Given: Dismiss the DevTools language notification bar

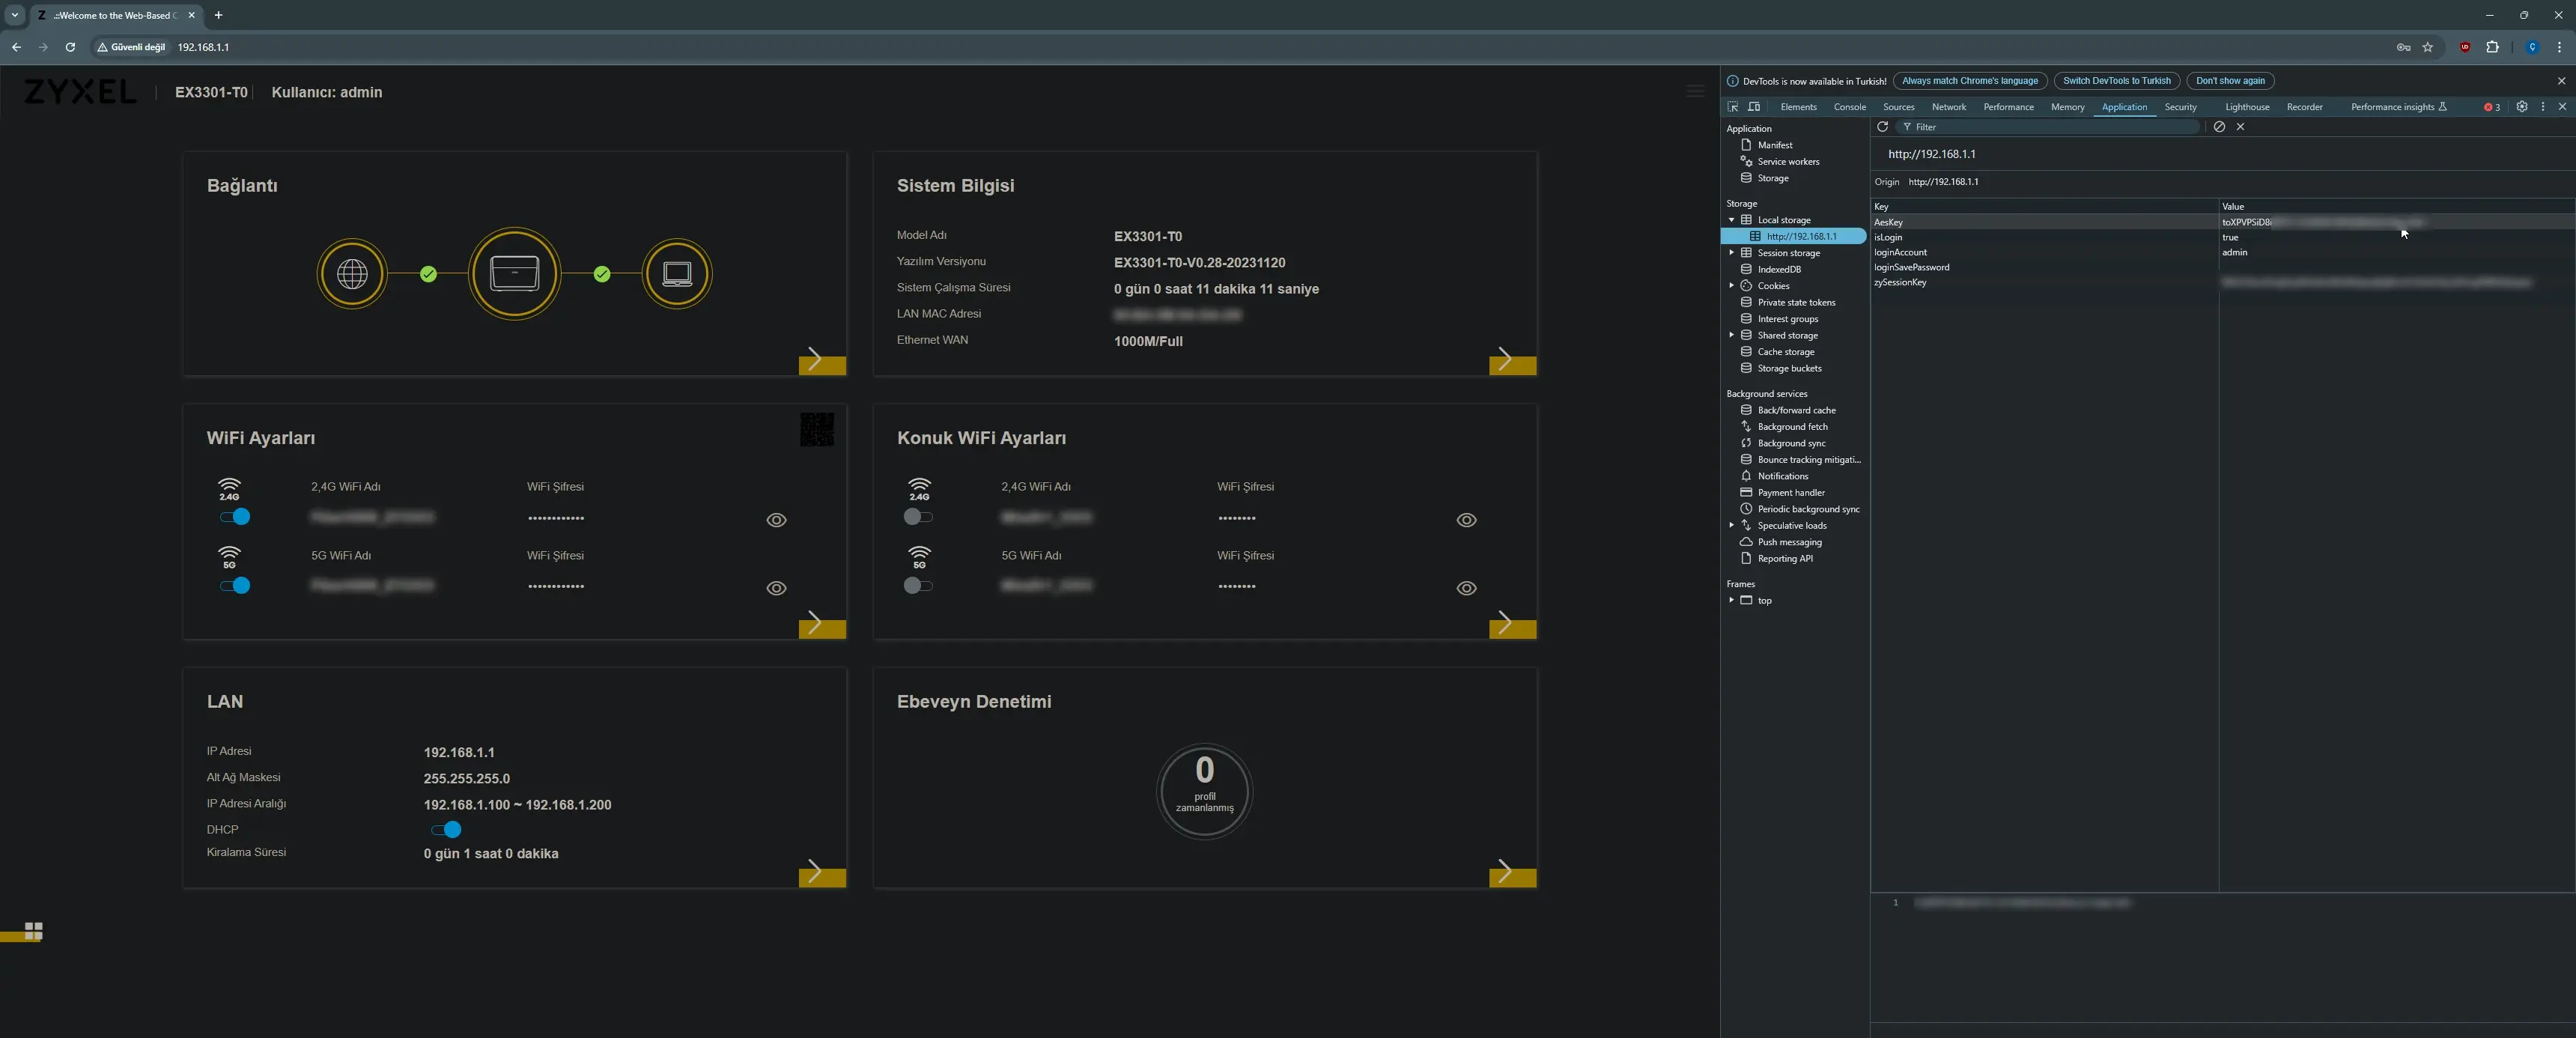Looking at the screenshot, I should (2561, 81).
